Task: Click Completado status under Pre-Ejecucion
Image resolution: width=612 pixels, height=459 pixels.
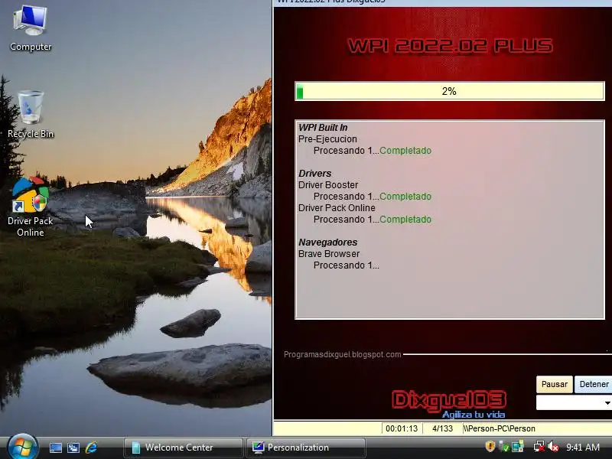Action: (405, 151)
